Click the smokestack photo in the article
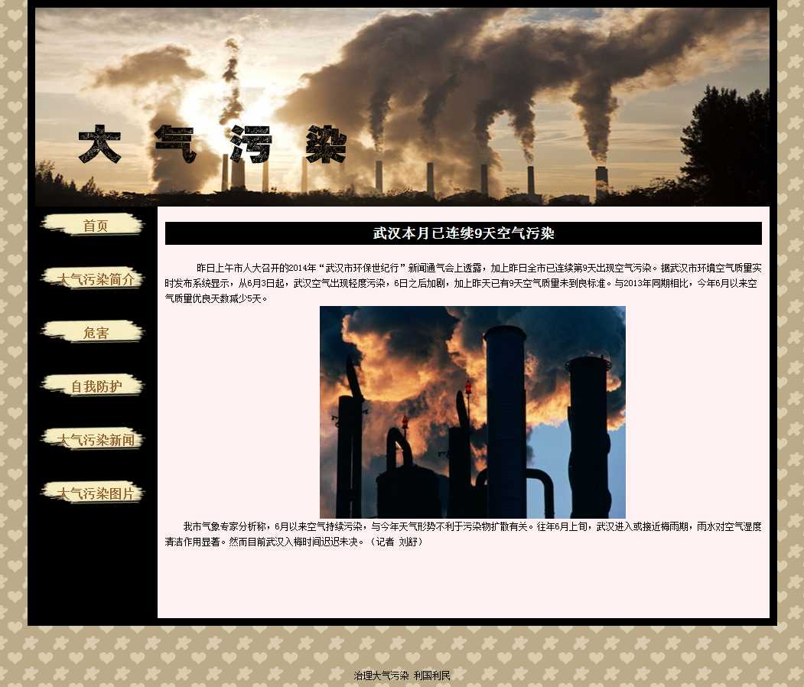This screenshot has height=687, width=804. tap(472, 412)
